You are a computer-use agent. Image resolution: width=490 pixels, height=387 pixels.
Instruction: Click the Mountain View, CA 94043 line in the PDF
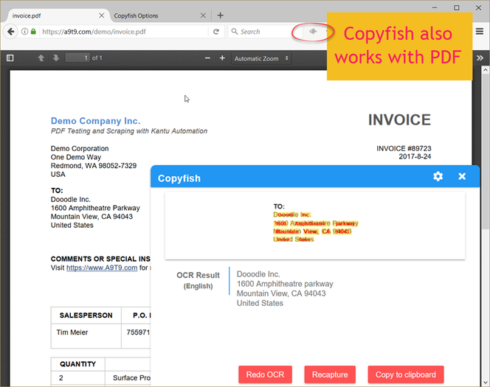(92, 217)
